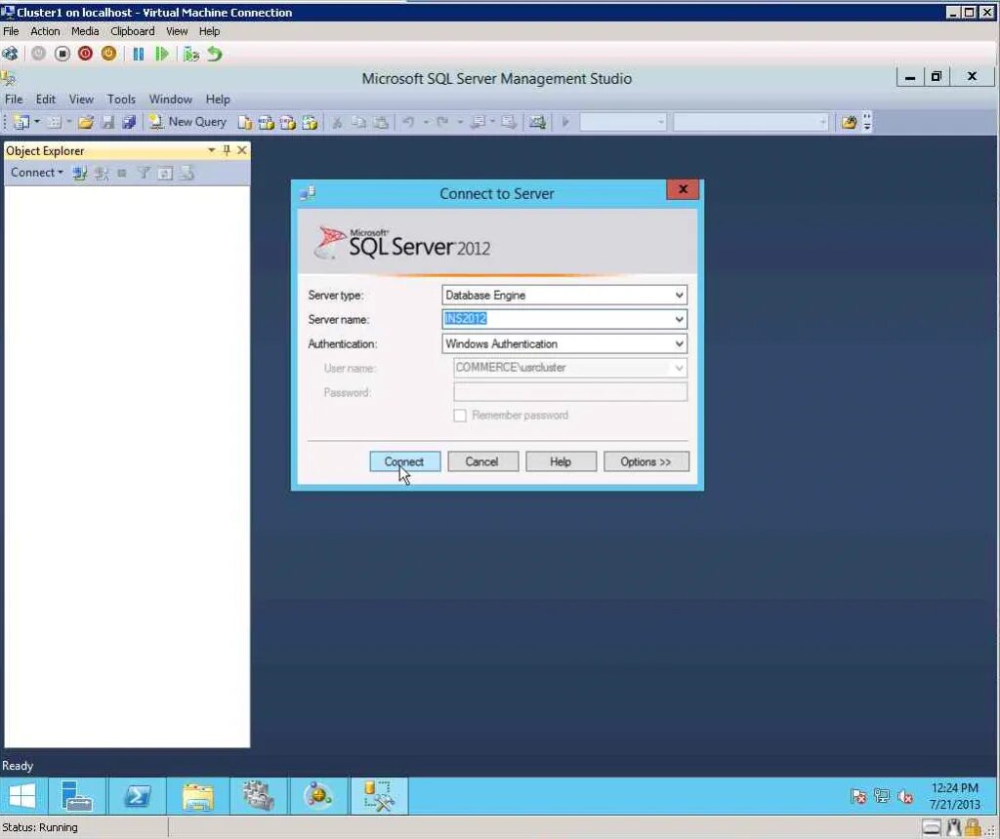Pause the virtual machine

coord(139,55)
